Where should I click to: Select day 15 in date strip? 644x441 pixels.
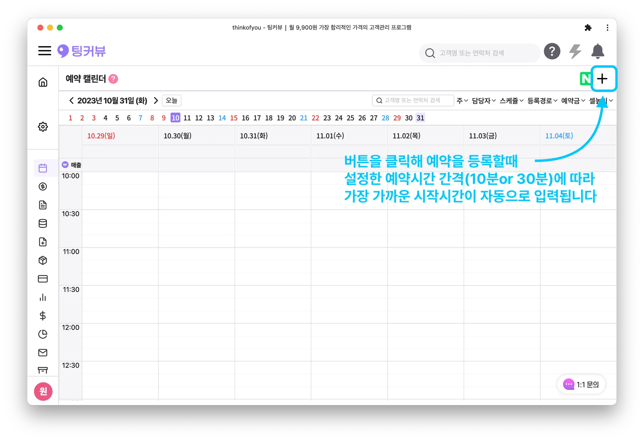coord(234,118)
